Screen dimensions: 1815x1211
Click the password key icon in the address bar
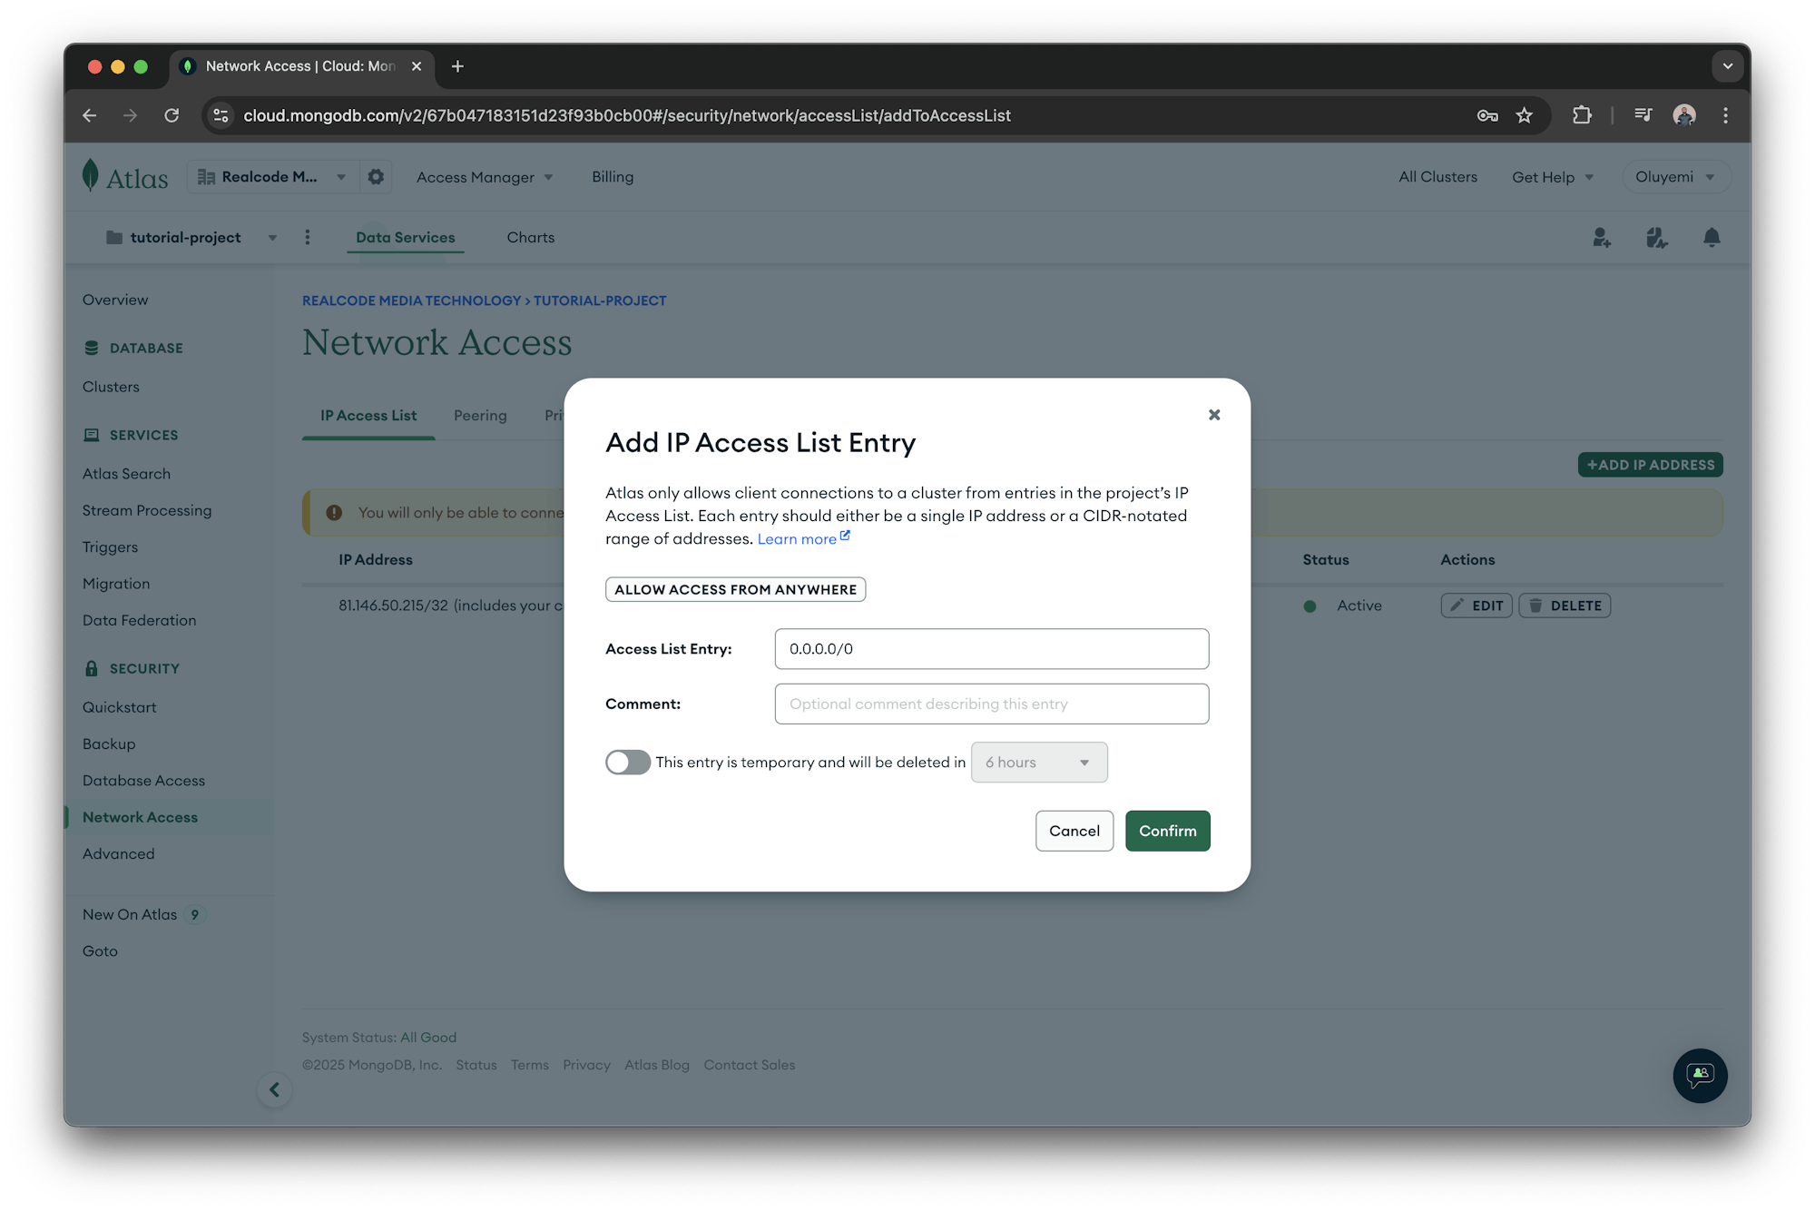(x=1487, y=115)
